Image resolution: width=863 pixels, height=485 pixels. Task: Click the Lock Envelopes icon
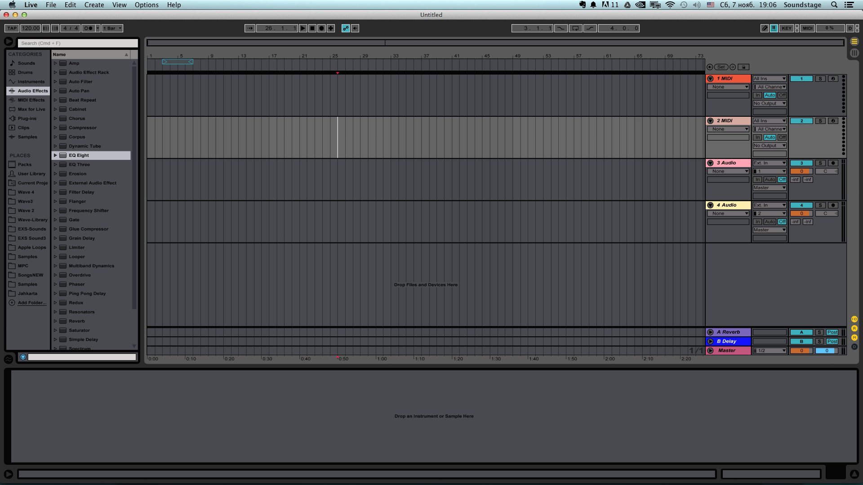coord(743,67)
